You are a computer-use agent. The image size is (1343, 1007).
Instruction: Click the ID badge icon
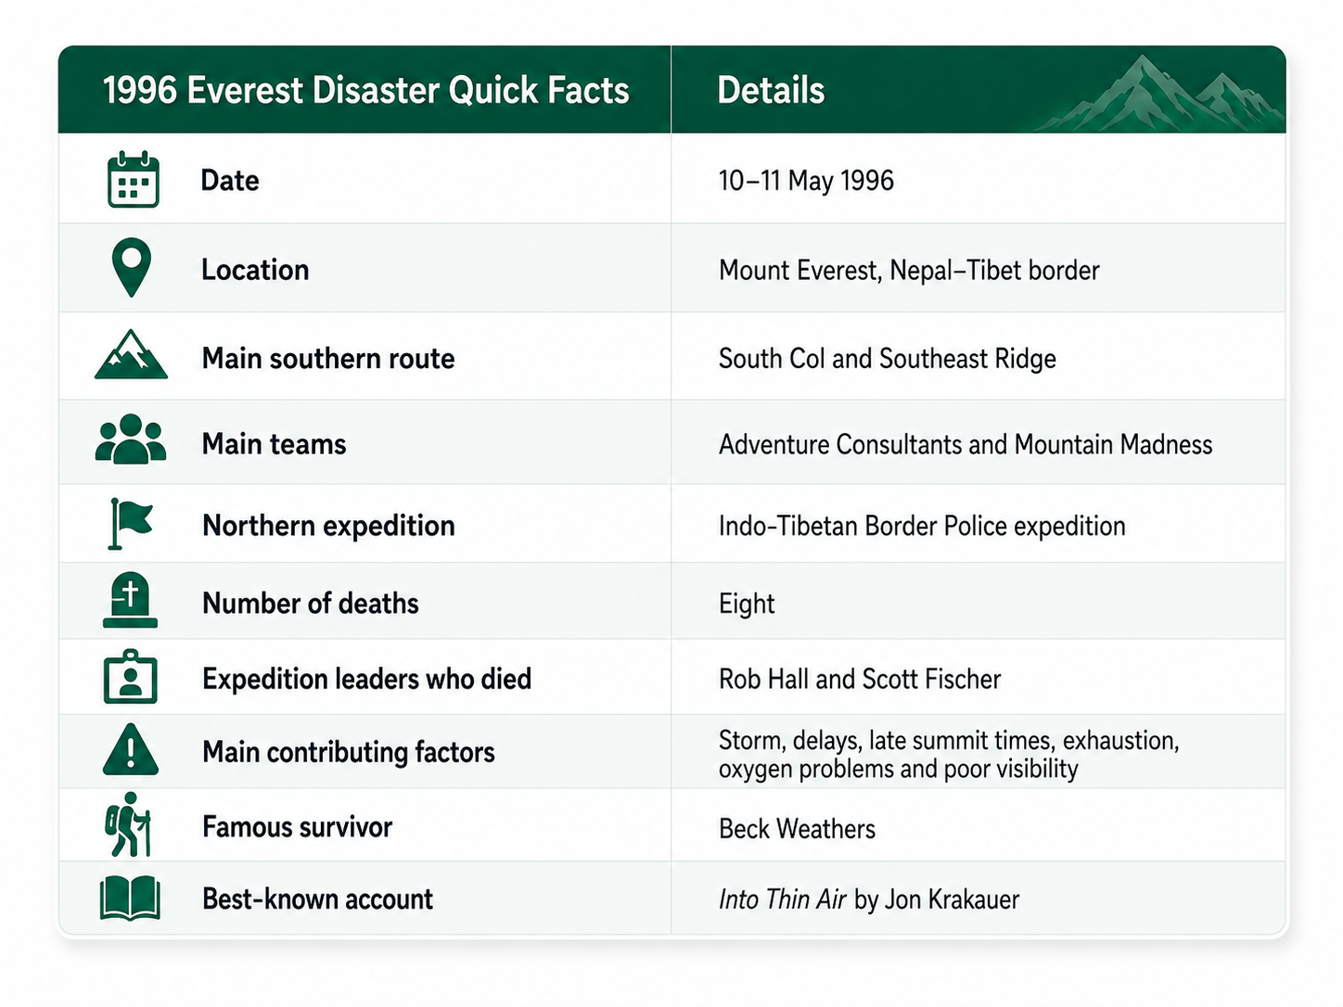tap(130, 677)
